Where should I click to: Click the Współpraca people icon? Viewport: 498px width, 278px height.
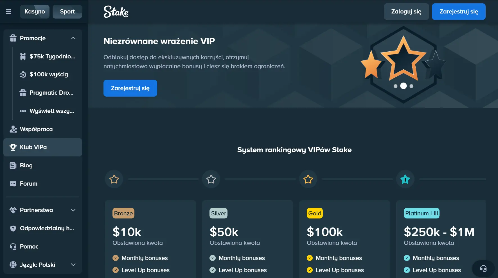13,129
